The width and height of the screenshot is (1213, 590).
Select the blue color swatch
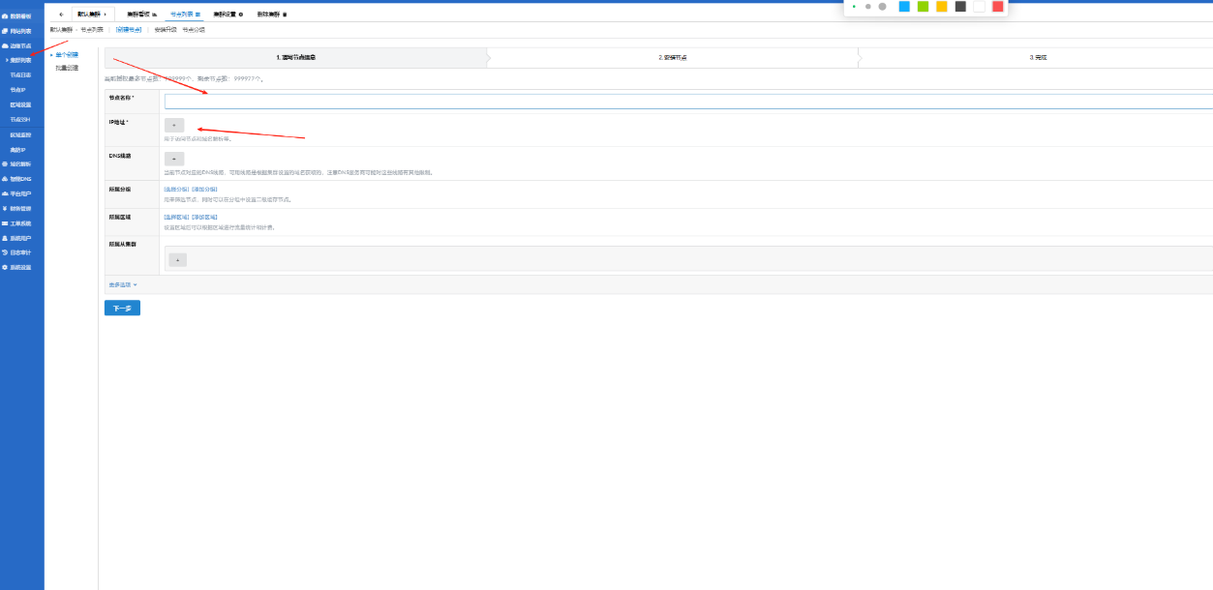coord(904,6)
